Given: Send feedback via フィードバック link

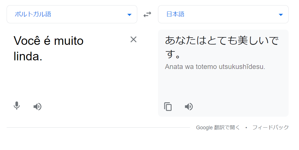Looking at the screenshot, I should point(270,127).
